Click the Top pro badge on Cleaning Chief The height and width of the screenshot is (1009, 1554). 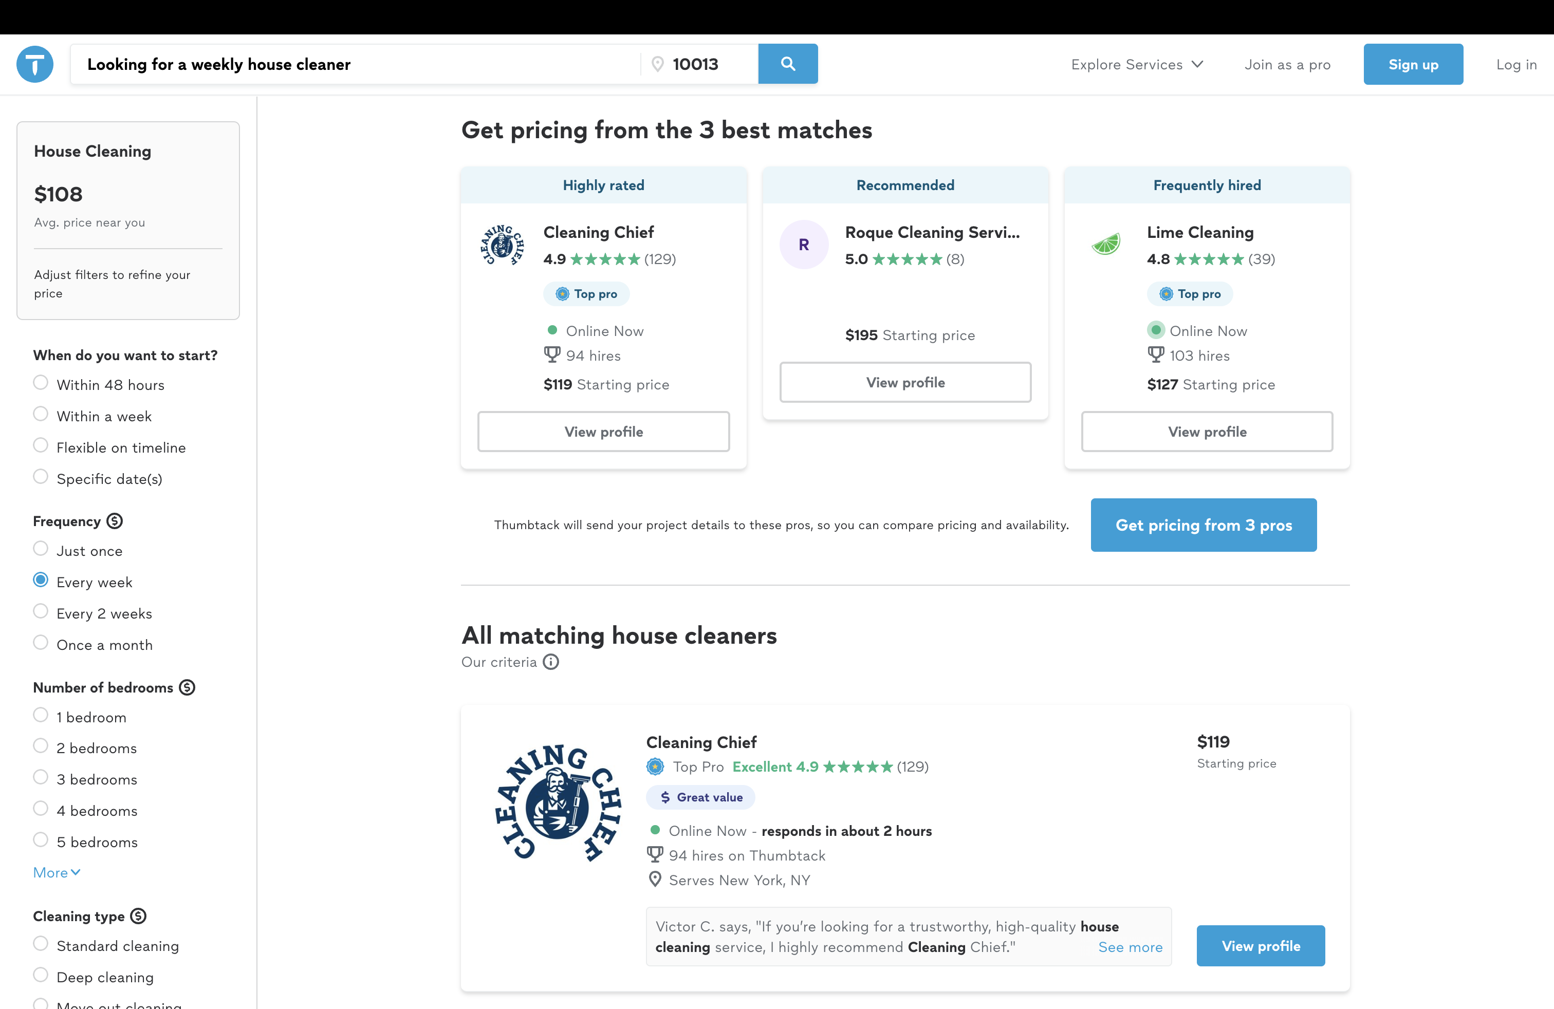(x=586, y=294)
